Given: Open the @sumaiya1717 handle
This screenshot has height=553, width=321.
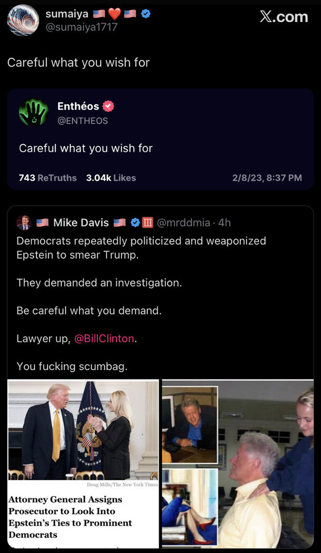Looking at the screenshot, I should point(82,27).
